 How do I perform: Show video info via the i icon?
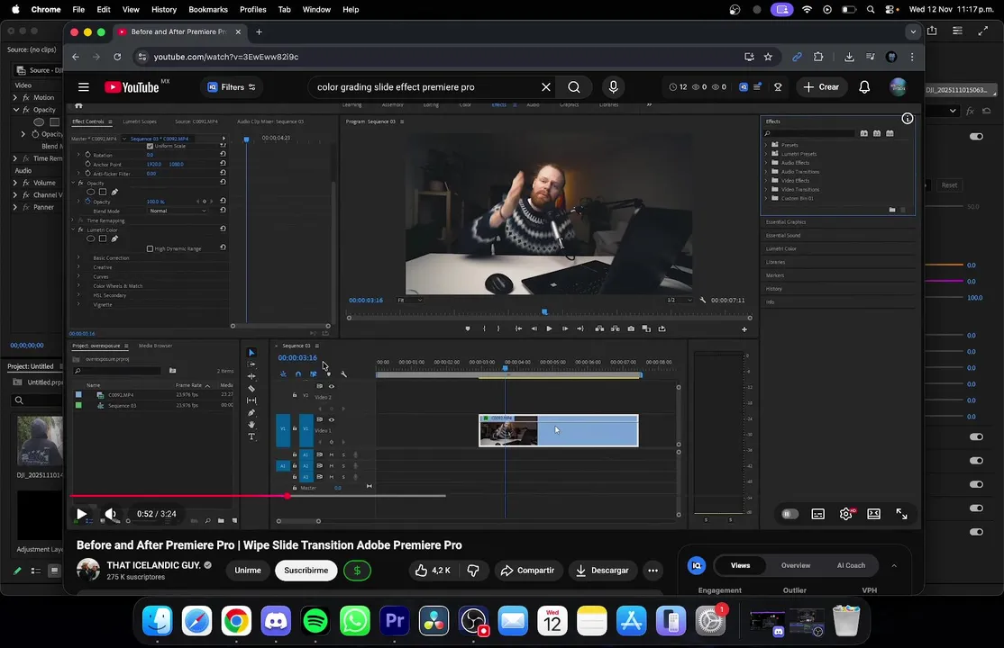908,118
